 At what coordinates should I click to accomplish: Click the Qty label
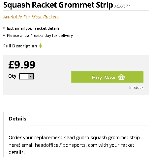point(12,76)
